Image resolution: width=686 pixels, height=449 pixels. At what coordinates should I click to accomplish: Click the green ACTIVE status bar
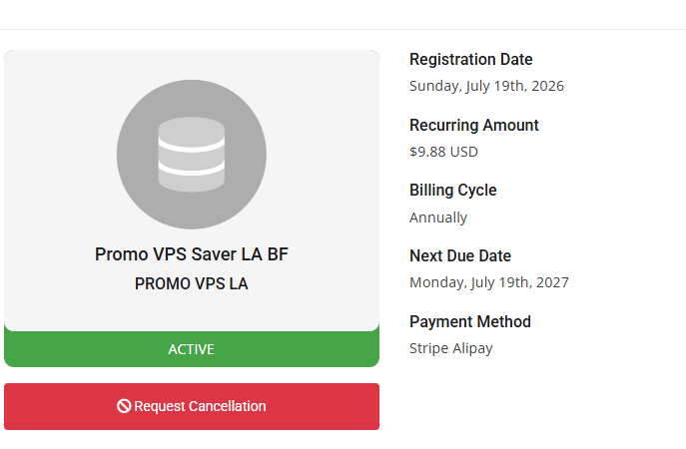click(192, 349)
